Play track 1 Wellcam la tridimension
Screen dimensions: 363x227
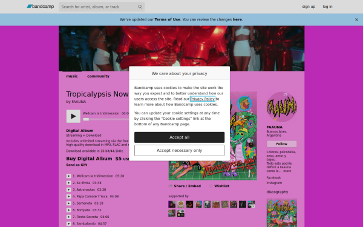click(68, 176)
